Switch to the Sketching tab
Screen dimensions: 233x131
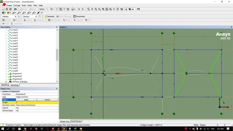[x=5, y=85]
